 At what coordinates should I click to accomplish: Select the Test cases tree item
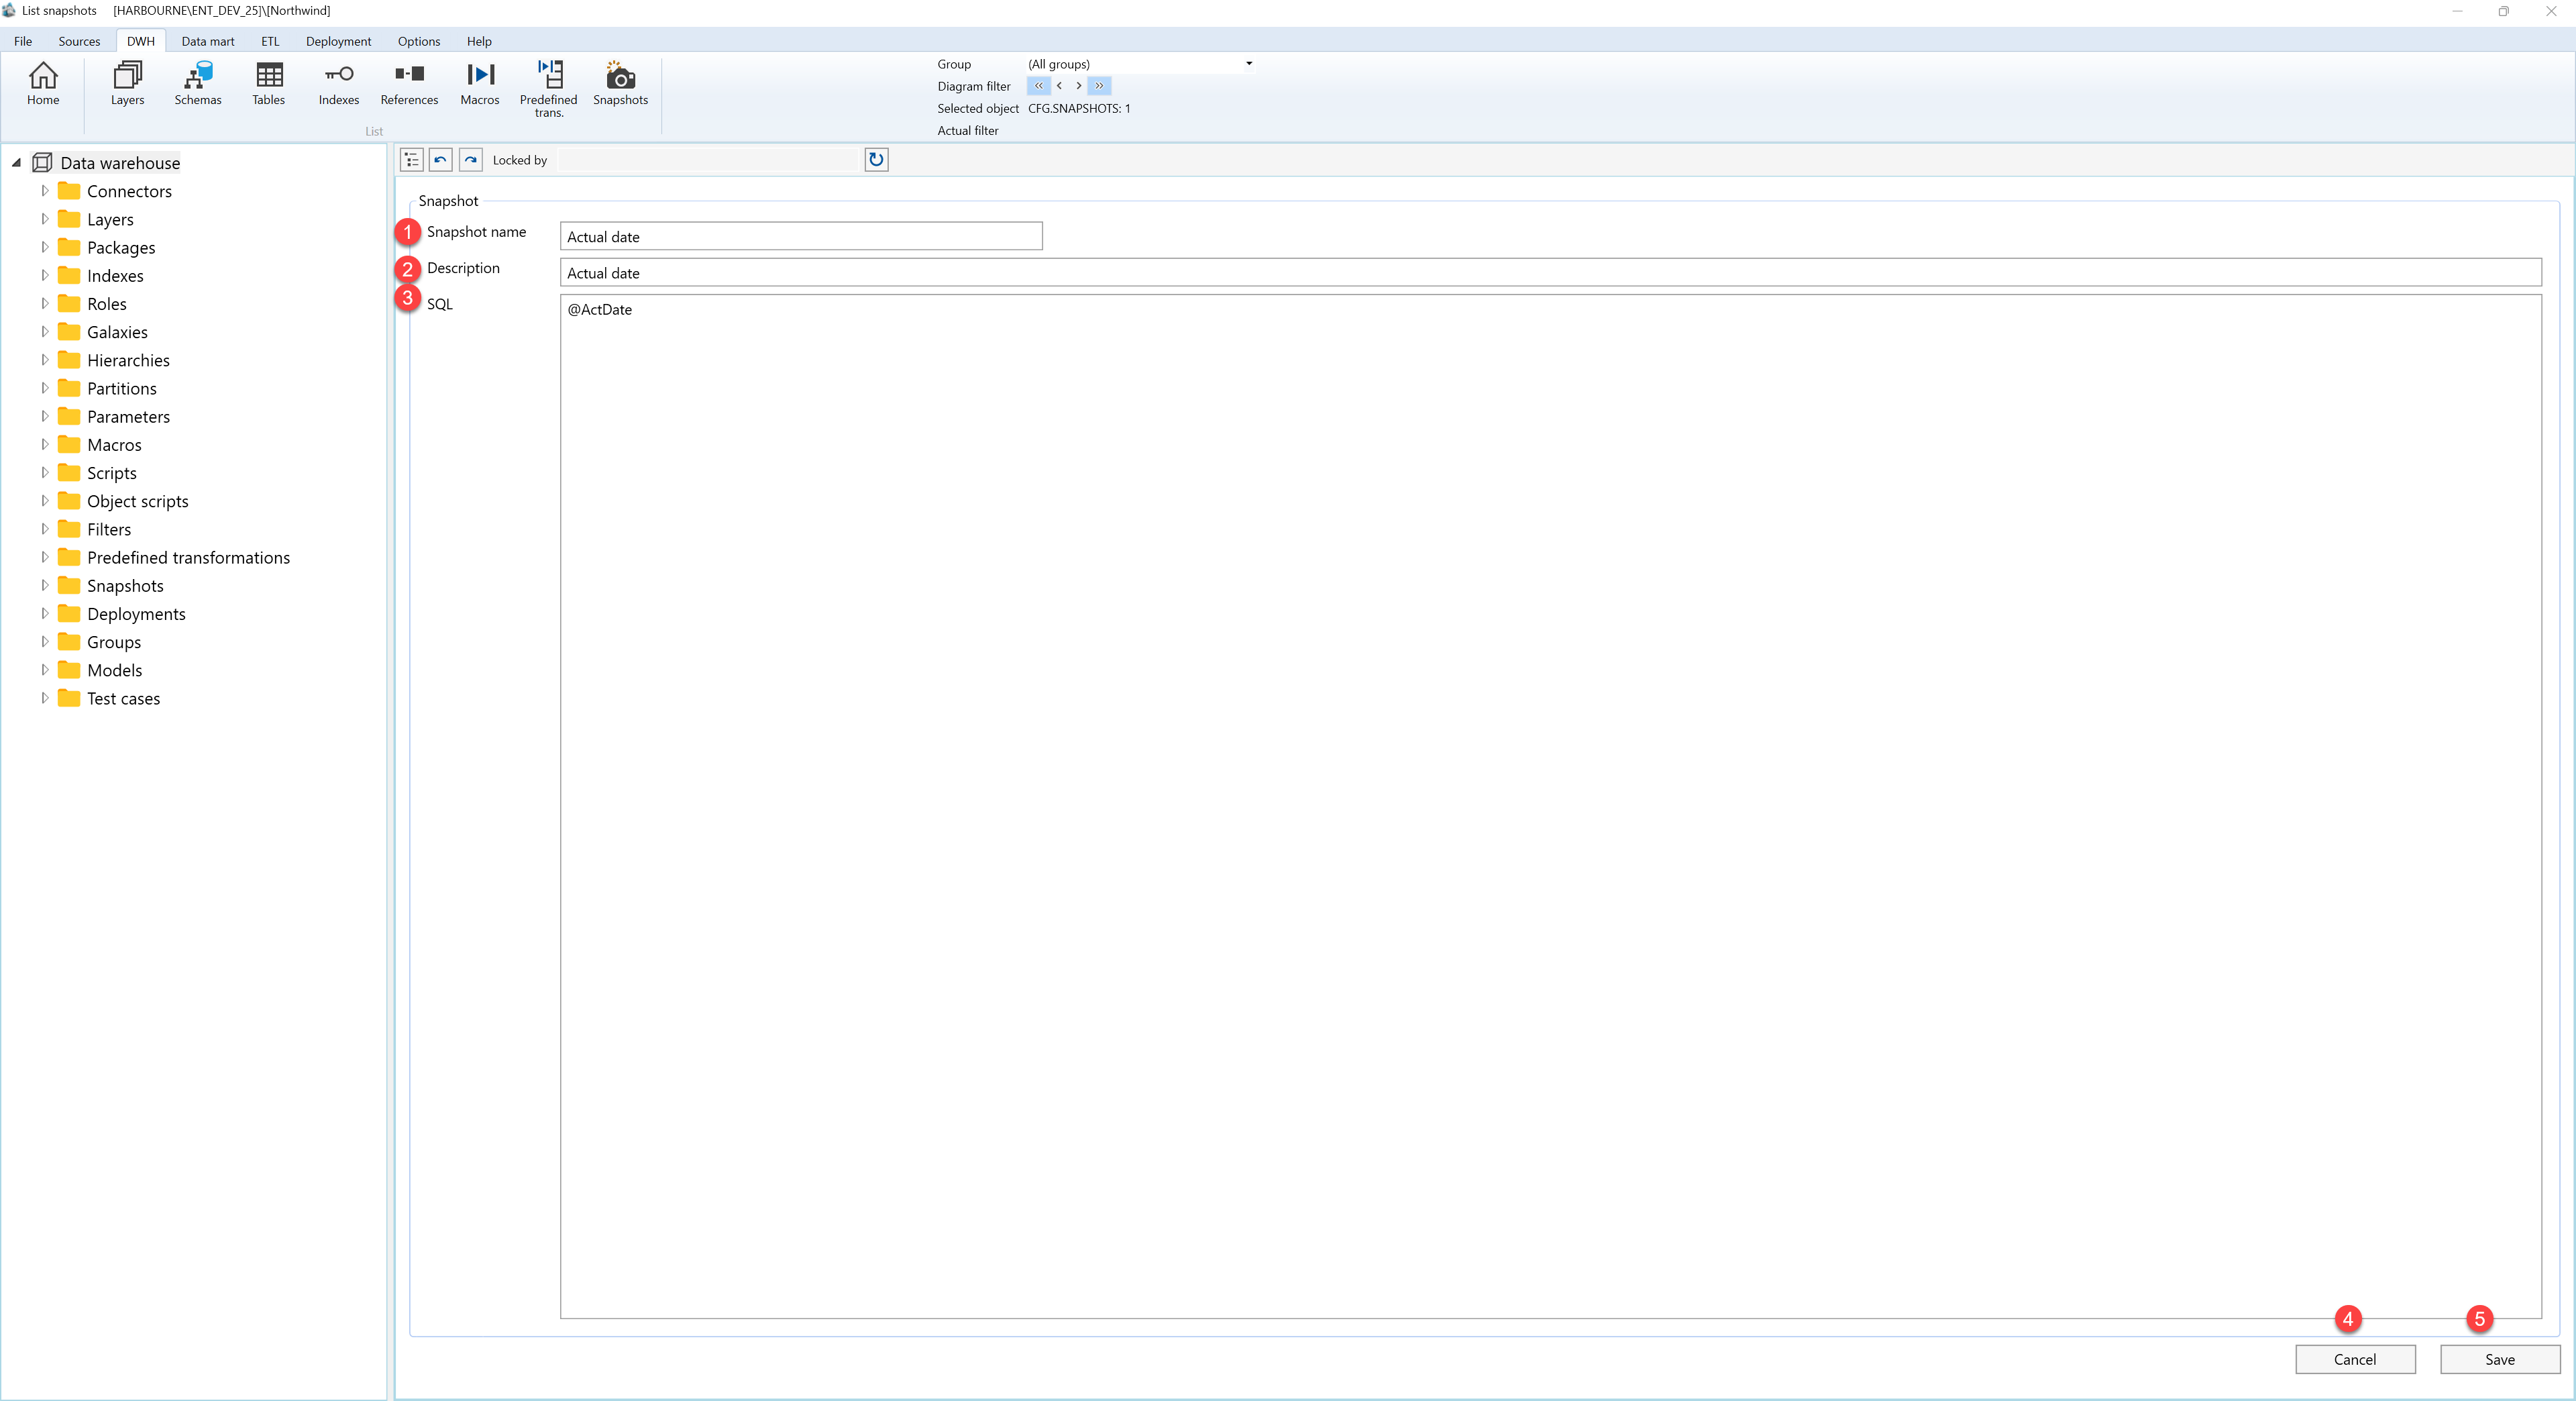[x=123, y=698]
